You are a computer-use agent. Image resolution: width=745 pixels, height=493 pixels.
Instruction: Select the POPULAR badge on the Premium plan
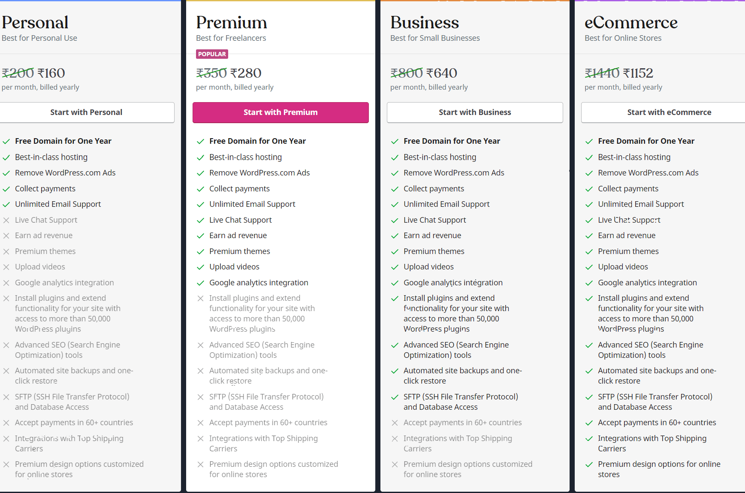212,54
